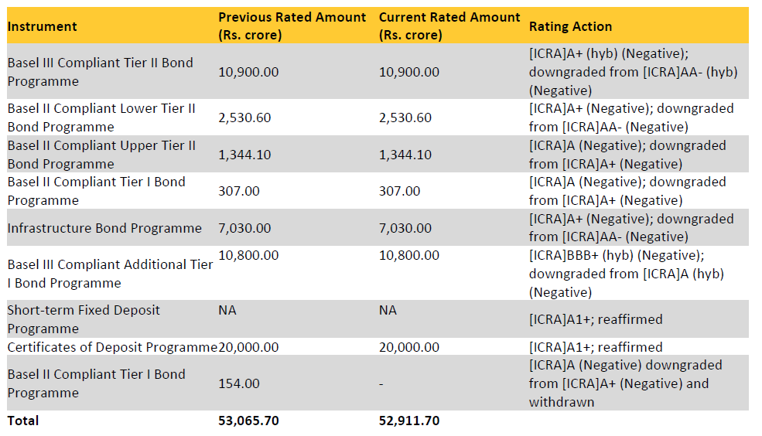Select the Rating Action column header

click(x=570, y=26)
